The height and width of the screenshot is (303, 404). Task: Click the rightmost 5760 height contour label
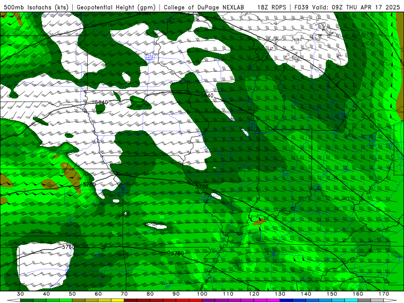(x=178, y=254)
